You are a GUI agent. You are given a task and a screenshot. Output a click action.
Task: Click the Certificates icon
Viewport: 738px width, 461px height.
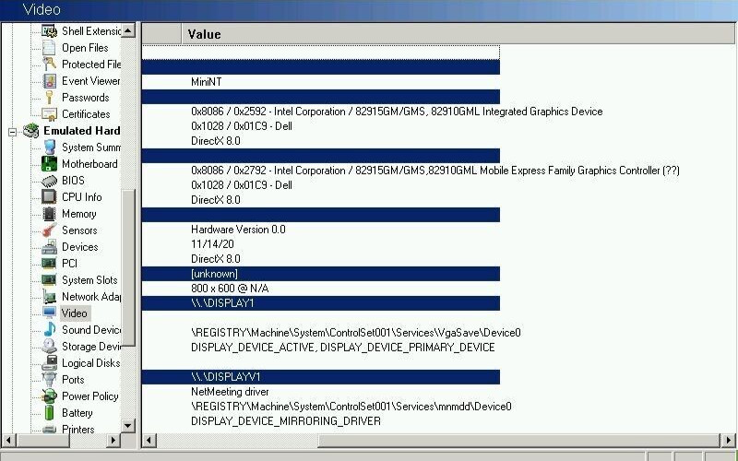[x=49, y=113]
